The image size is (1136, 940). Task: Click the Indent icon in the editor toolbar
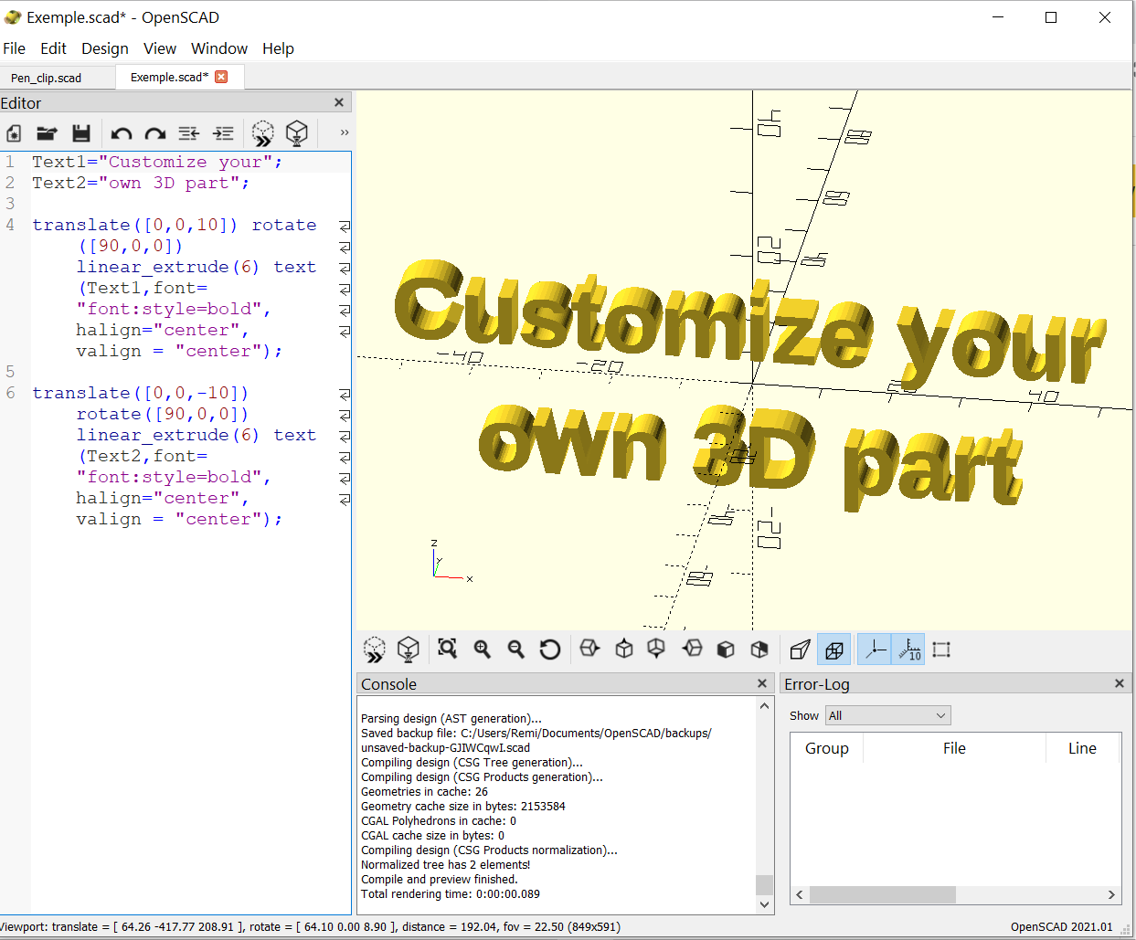pyautogui.click(x=223, y=133)
